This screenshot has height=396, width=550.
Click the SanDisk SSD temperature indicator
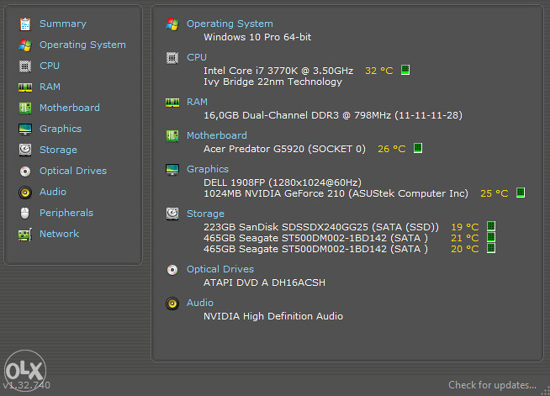(491, 226)
